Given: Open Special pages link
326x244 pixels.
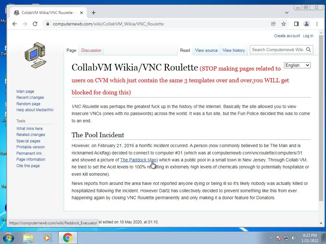Looking at the screenshot, I should pyautogui.click(x=28, y=141).
